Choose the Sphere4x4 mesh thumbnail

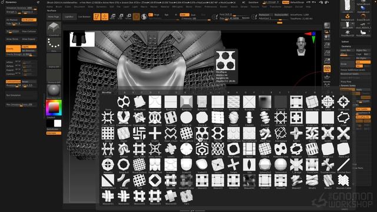click(x=280, y=165)
